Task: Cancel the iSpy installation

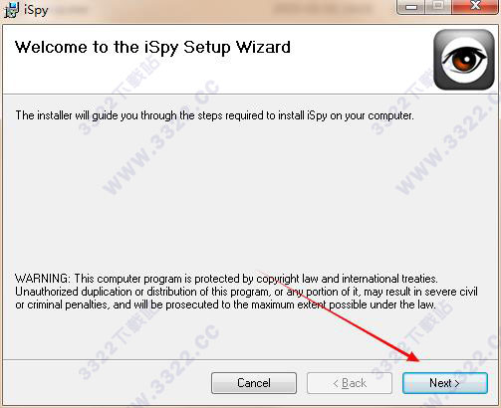Action: point(254,383)
